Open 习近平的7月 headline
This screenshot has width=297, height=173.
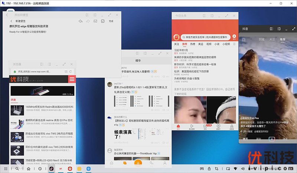(x=181, y=50)
